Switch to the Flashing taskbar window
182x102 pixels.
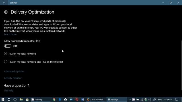tap(41, 99)
